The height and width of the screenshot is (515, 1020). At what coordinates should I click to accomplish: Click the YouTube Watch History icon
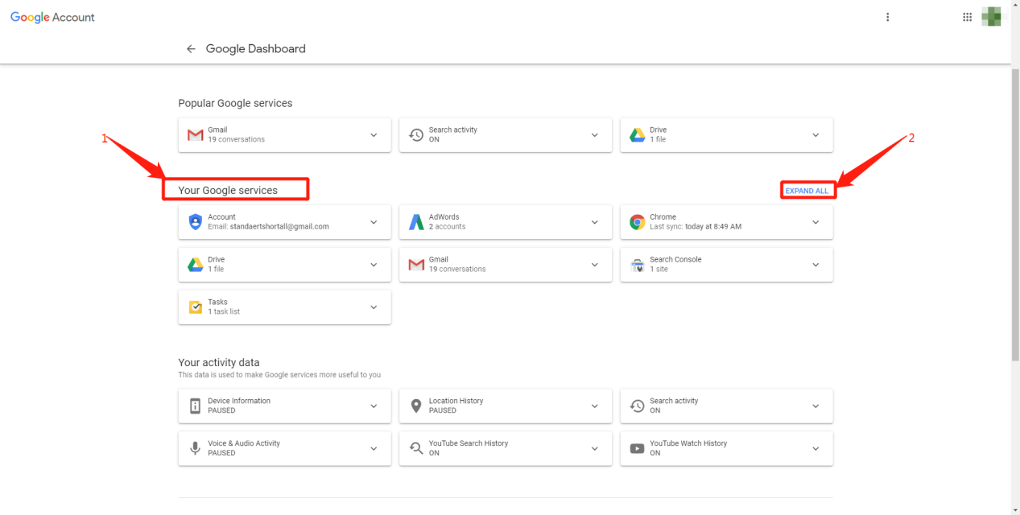(x=637, y=449)
